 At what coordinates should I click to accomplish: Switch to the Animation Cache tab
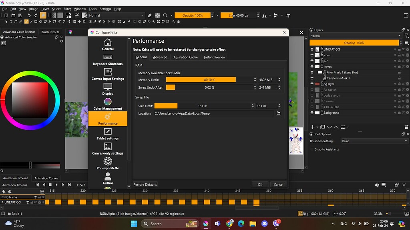tap(185, 57)
